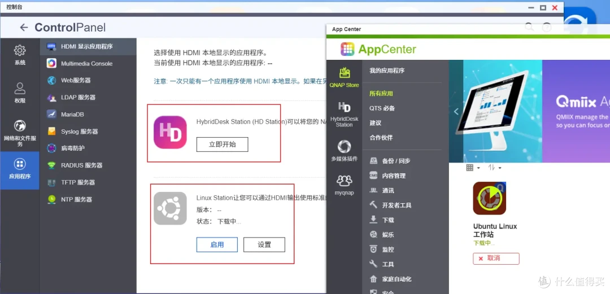Select 合作伙伴 category
610x294 pixels.
tap(381, 138)
